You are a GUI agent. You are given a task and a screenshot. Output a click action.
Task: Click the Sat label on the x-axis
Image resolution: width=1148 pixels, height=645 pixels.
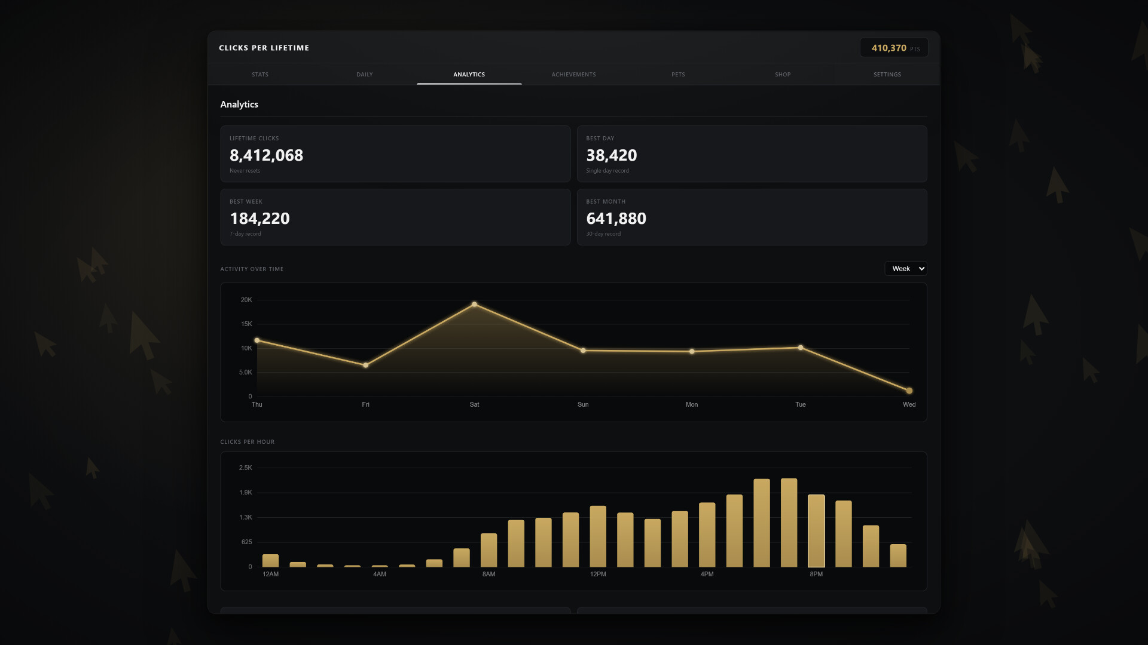pyautogui.click(x=474, y=404)
